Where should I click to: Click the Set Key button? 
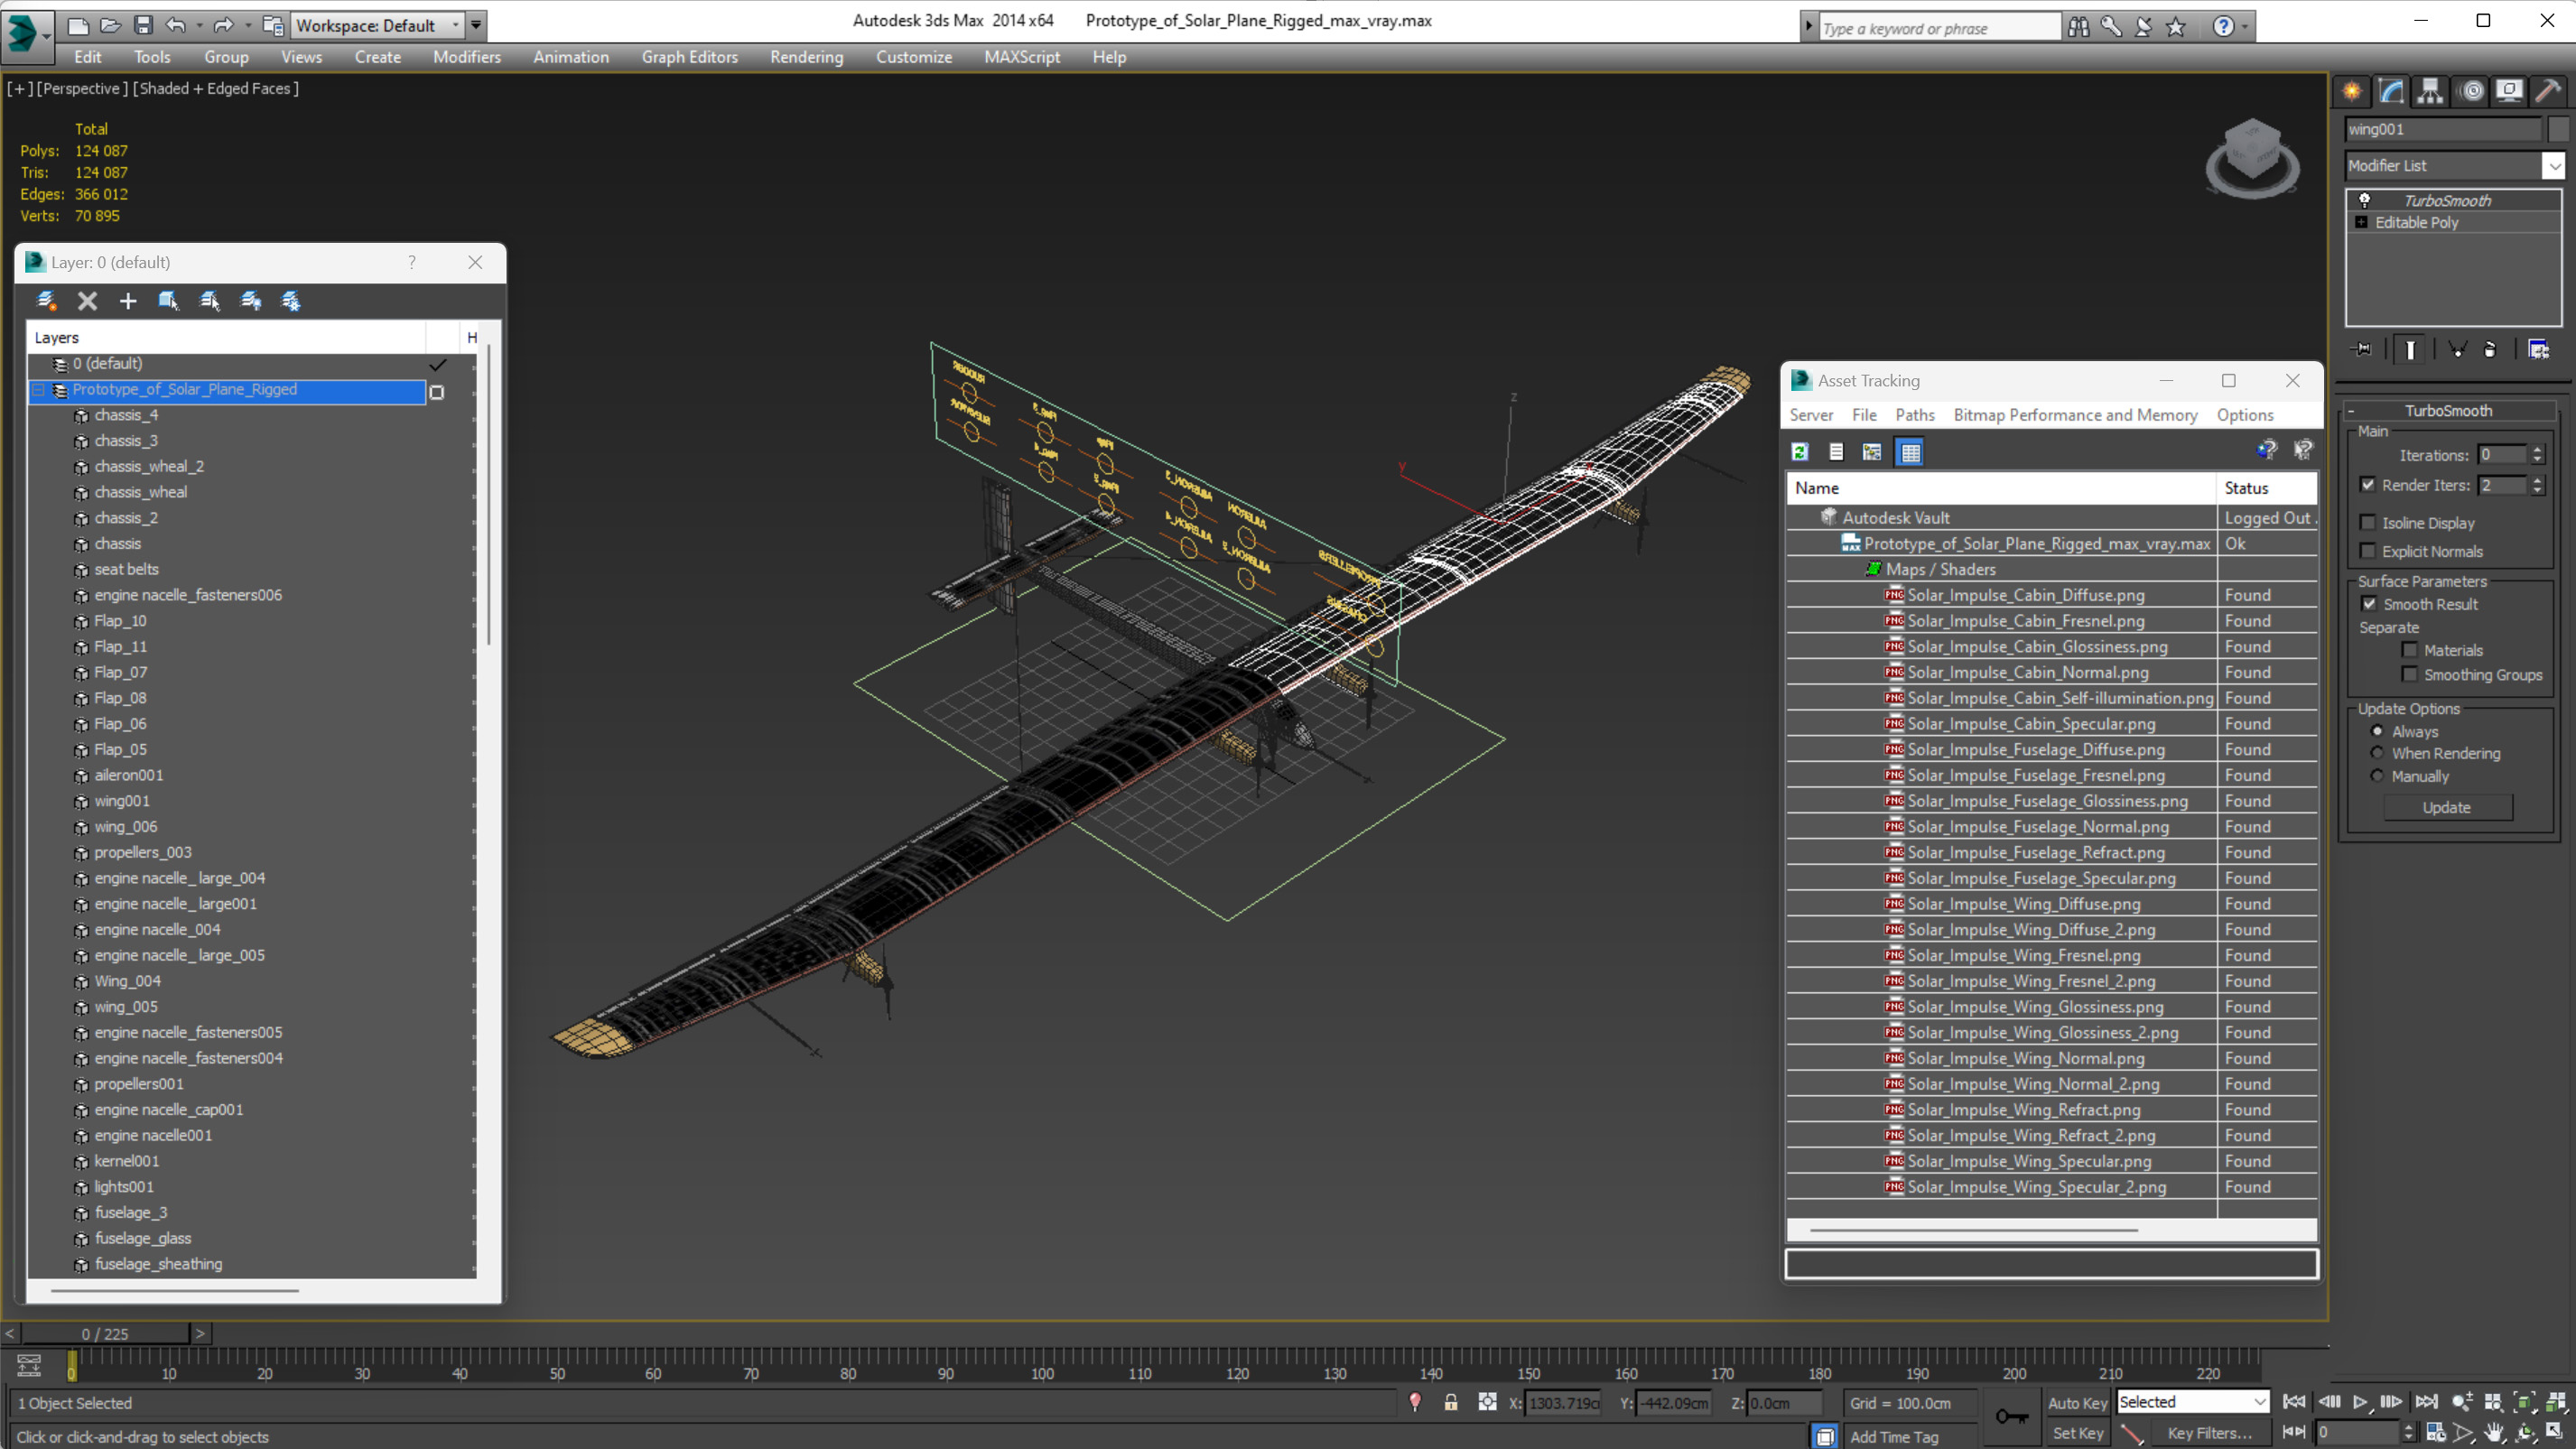click(2077, 1433)
